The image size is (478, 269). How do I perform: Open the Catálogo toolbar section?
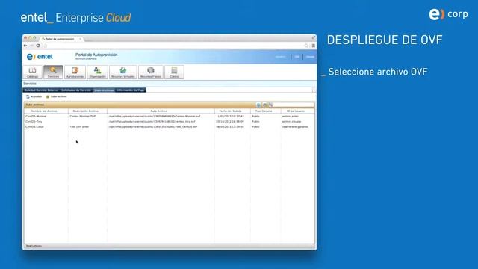[x=32, y=72]
